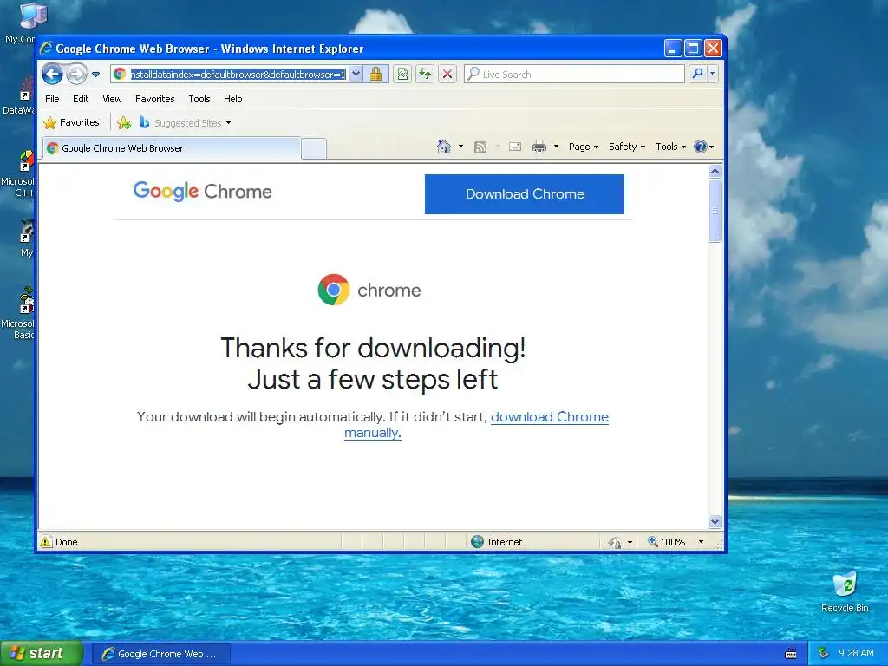The height and width of the screenshot is (666, 888).
Task: Click the Internet zone globe icon
Action: tap(478, 541)
